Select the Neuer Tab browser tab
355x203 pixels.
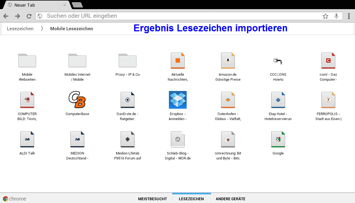[x=37, y=5]
